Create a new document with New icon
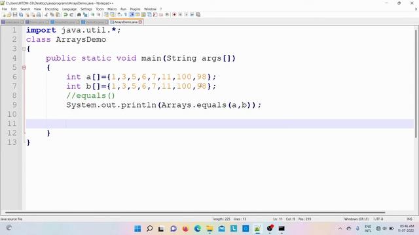Image resolution: width=419 pixels, height=235 pixels. click(x=4, y=14)
